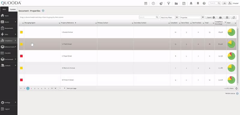Click the funnel filter icon in top bar
This screenshot has width=240, height=115.
click(x=169, y=3)
